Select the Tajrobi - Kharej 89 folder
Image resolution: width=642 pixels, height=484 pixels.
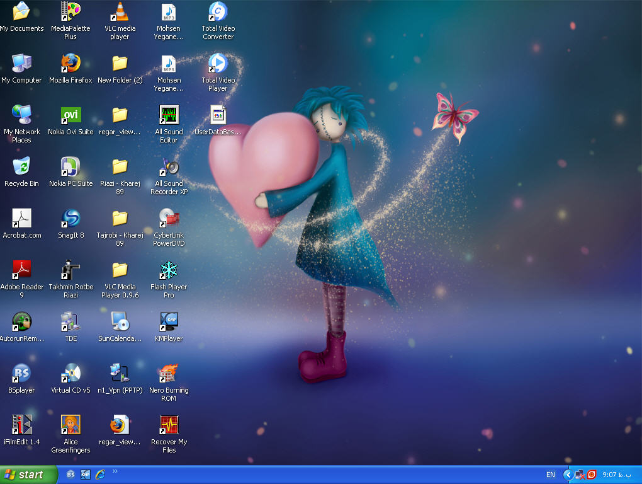coord(120,218)
